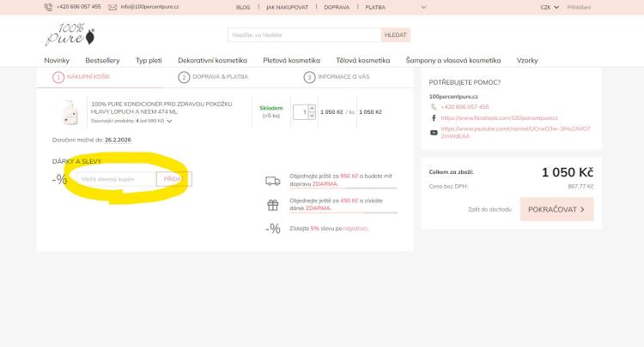Click the Facebook URL link

click(499, 118)
